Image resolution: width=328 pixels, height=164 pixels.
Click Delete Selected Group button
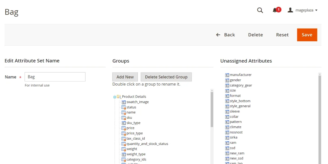tap(166, 77)
